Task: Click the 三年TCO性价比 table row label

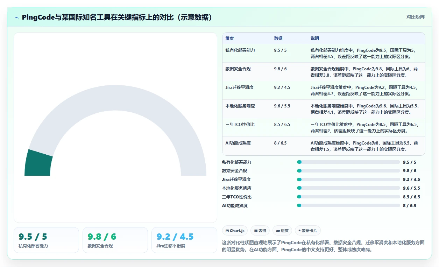Action: tap(240, 125)
